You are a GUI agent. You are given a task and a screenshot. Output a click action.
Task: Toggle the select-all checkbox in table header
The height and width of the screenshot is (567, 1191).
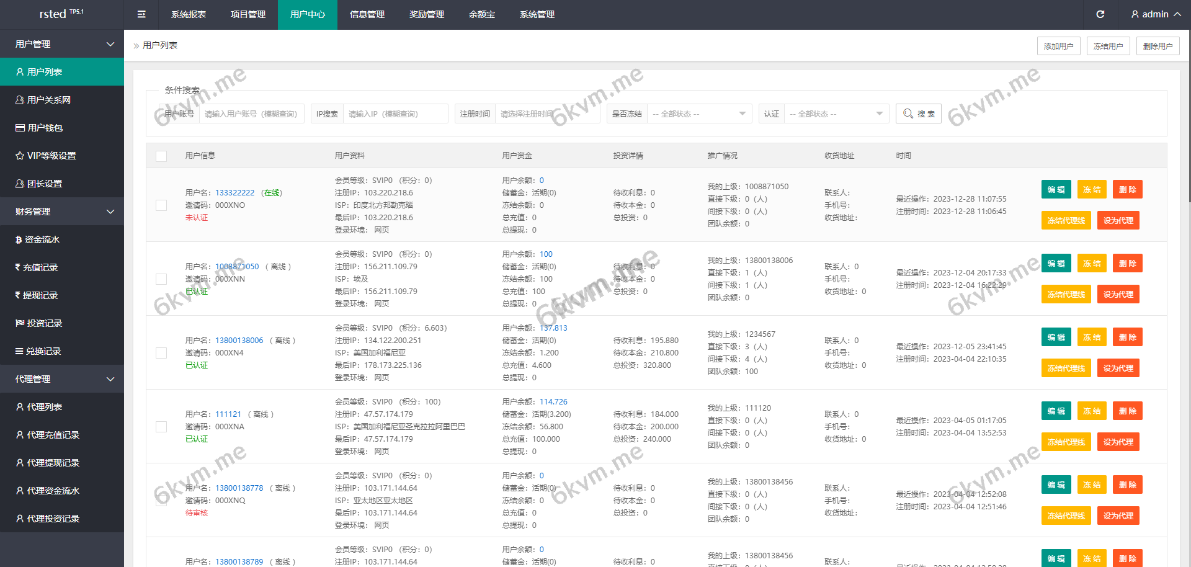[x=161, y=156]
